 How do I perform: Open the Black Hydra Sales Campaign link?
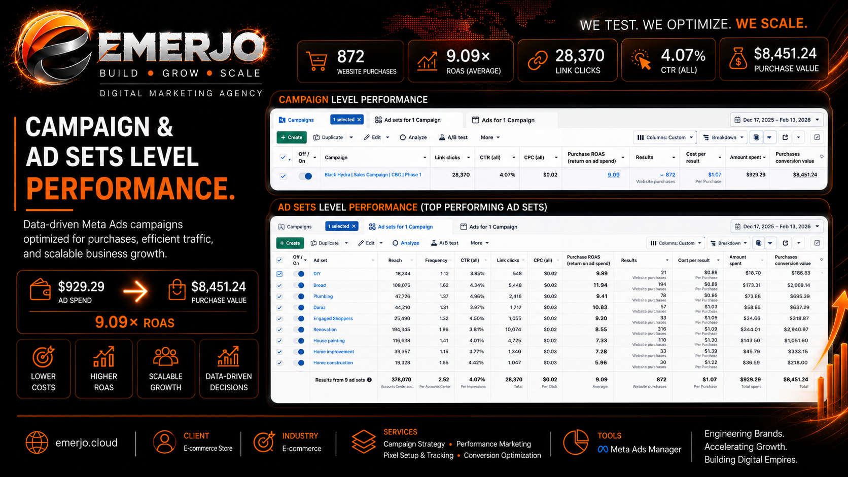373,175
